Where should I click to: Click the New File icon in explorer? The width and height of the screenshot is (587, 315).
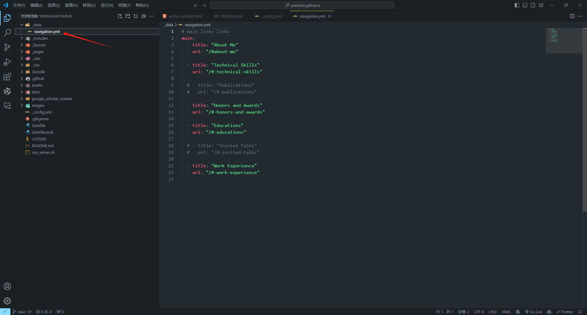pyautogui.click(x=120, y=16)
